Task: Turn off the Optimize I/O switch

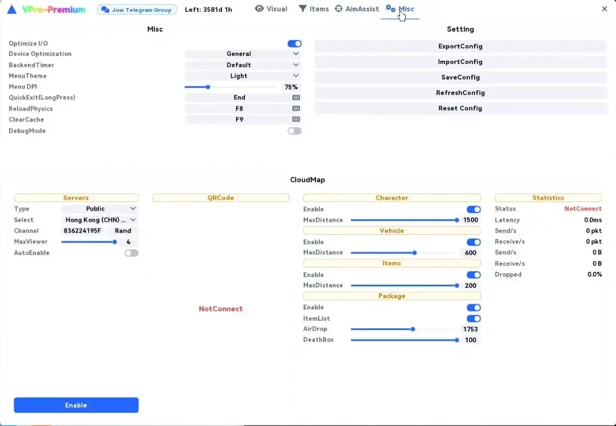Action: 294,44
